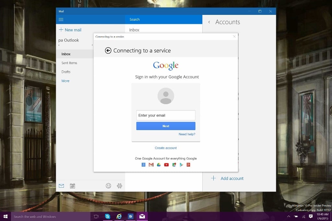Screen dimensions: 332x221
Task: Click the Search box in Mail
Action: point(164,19)
